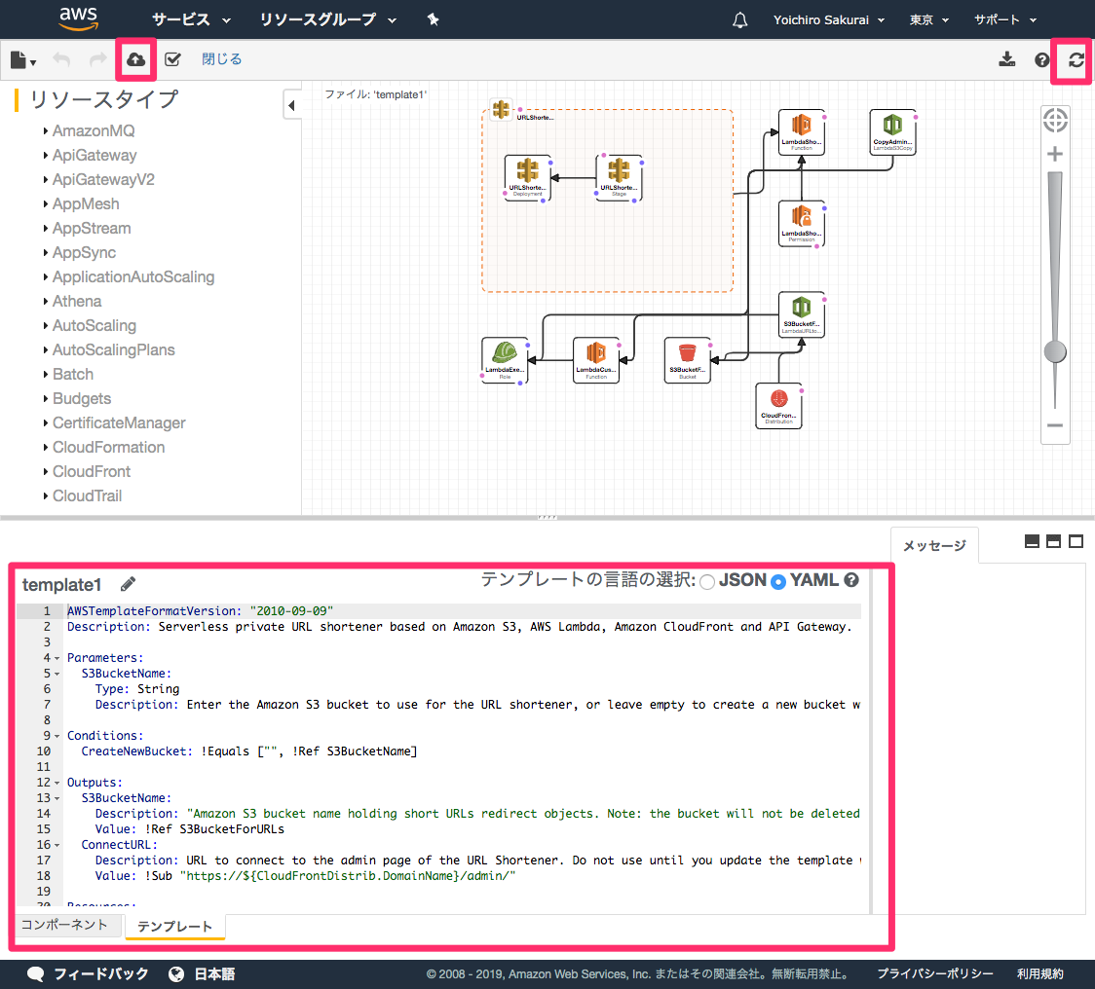
Task: Click the refresh diagram icon
Action: coord(1076,60)
